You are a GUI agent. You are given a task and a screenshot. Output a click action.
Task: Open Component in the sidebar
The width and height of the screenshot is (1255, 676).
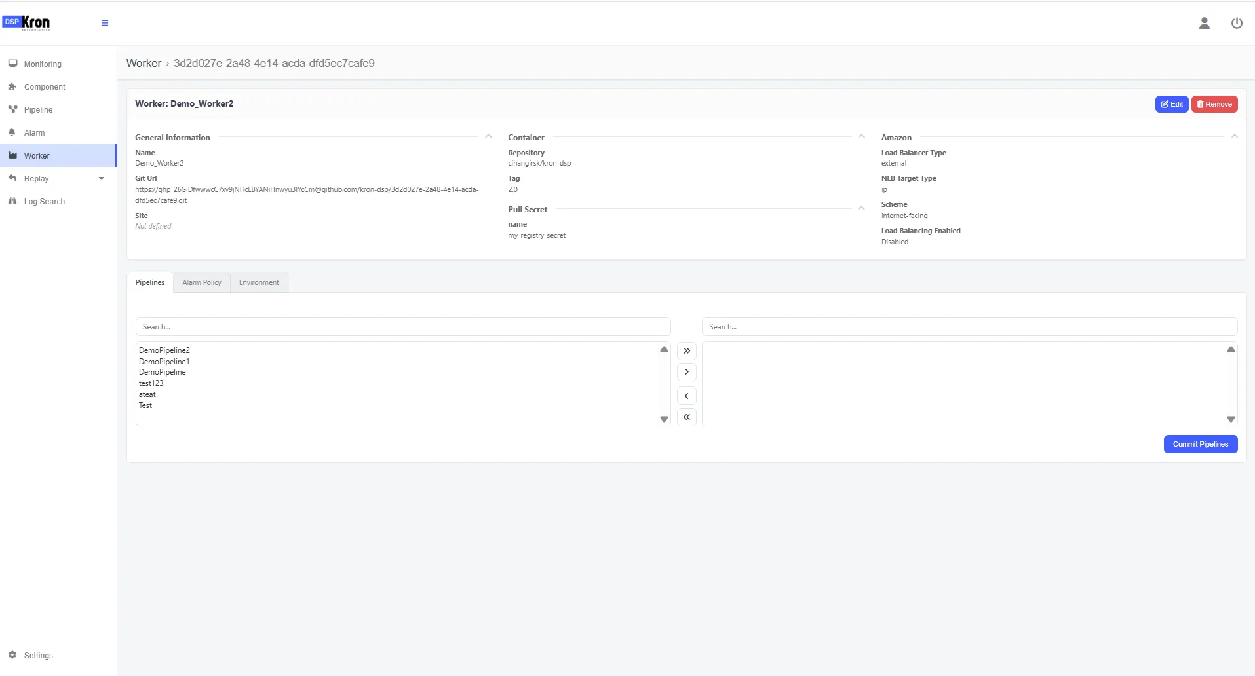pos(58,87)
